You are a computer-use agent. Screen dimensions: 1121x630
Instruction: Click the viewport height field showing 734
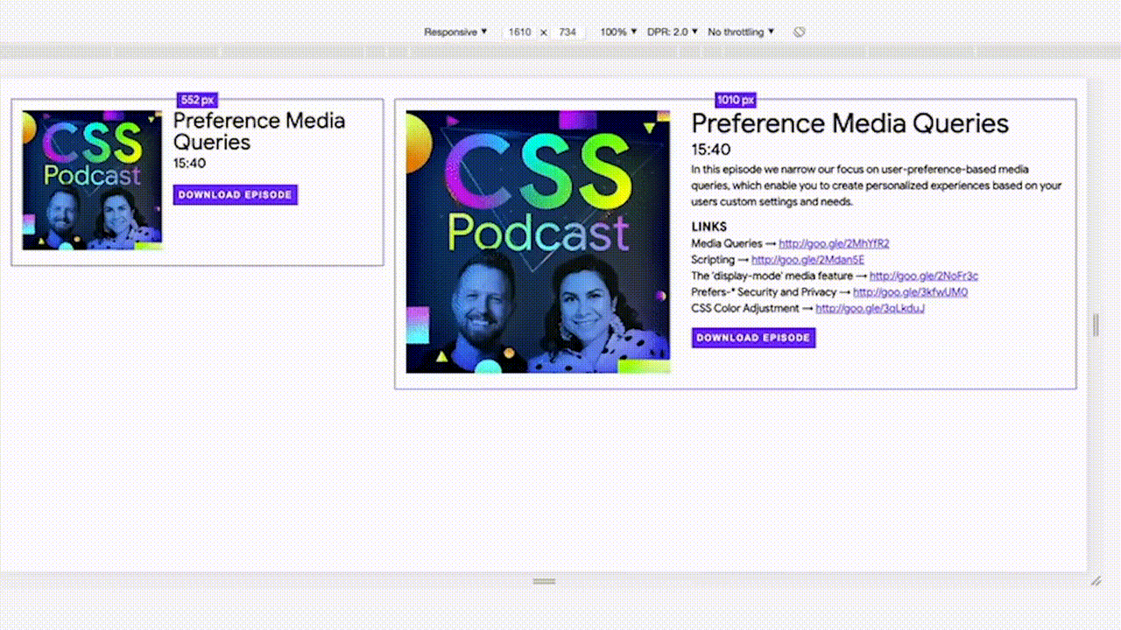568,32
